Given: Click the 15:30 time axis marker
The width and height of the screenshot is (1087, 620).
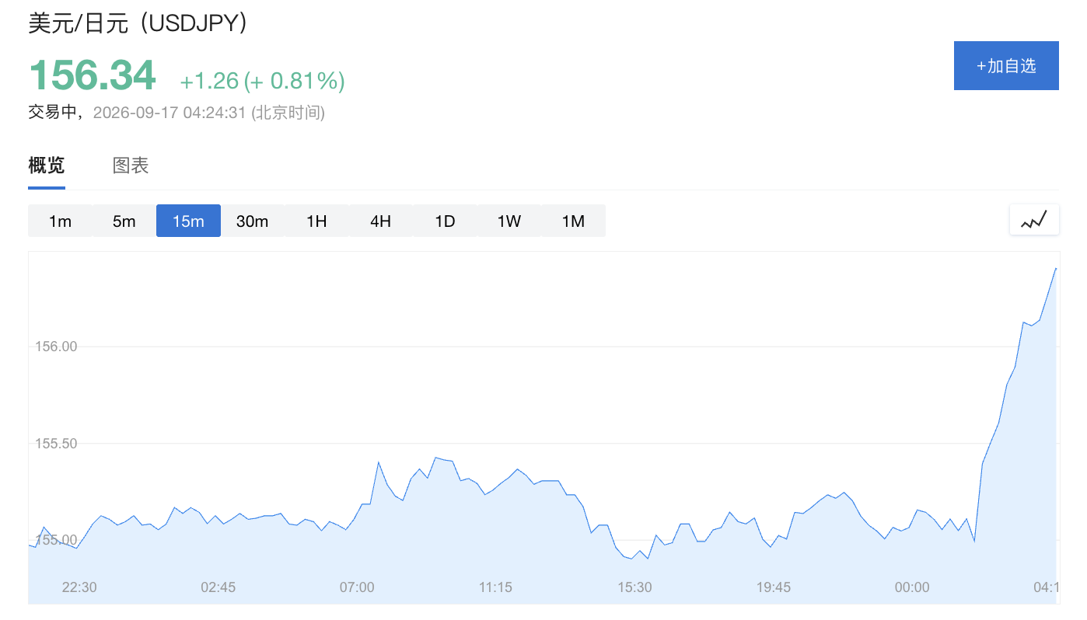Looking at the screenshot, I should 634,587.
